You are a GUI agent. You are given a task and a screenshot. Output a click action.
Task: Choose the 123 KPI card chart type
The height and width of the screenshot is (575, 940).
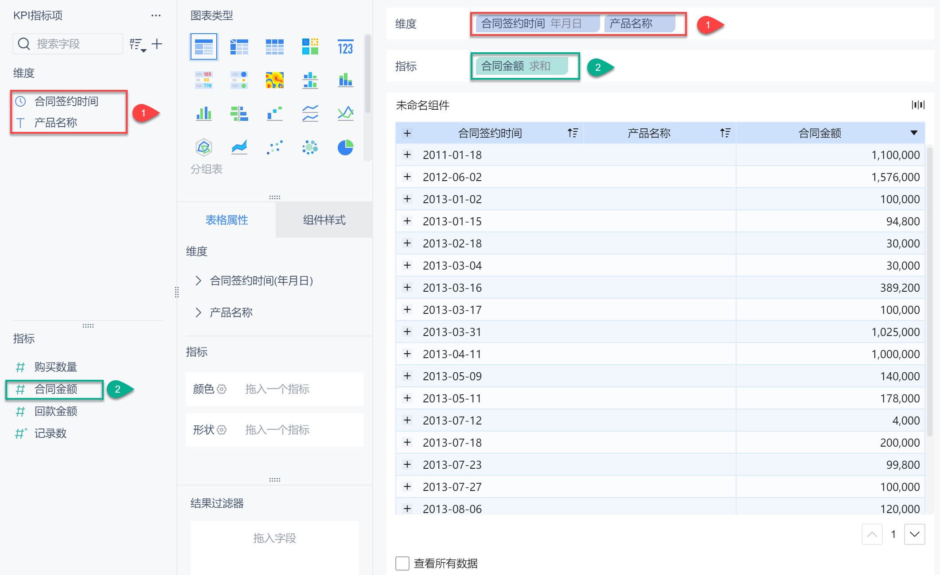tap(346, 46)
